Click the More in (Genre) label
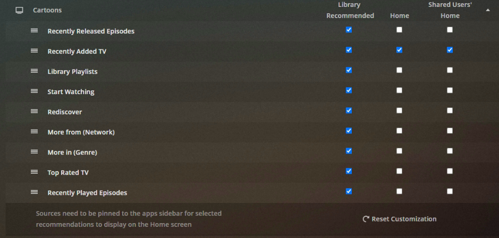499x238 pixels. click(x=72, y=152)
